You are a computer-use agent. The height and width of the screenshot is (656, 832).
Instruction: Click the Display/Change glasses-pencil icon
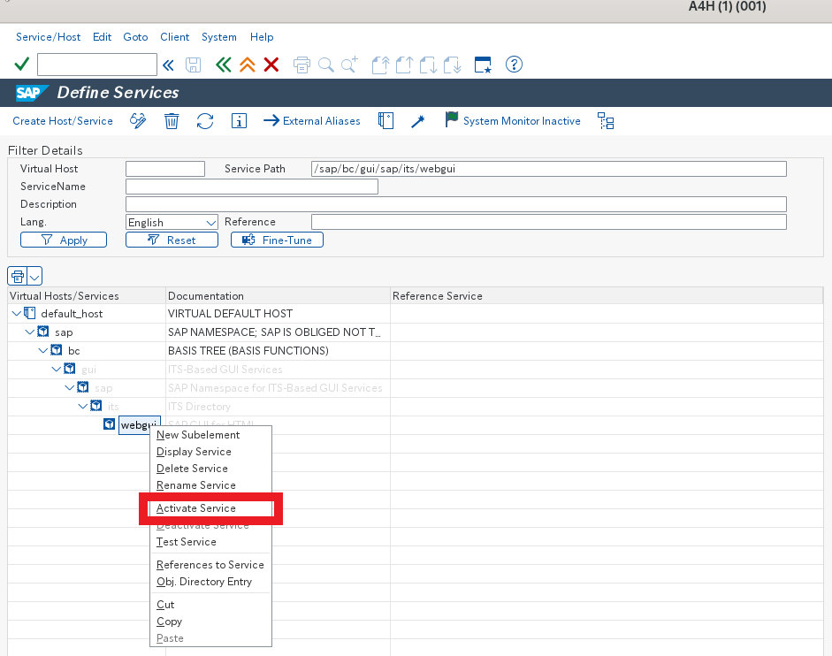pos(138,121)
